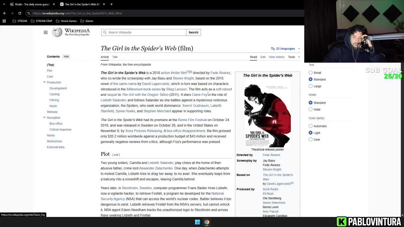Screen dimensions: 404x227
Task: Select Dark color mode
Action: [x=311, y=139]
